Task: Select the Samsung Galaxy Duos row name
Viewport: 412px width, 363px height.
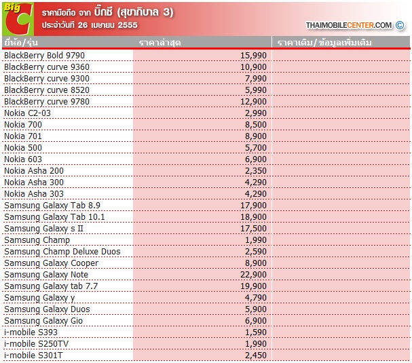Action: [x=47, y=309]
